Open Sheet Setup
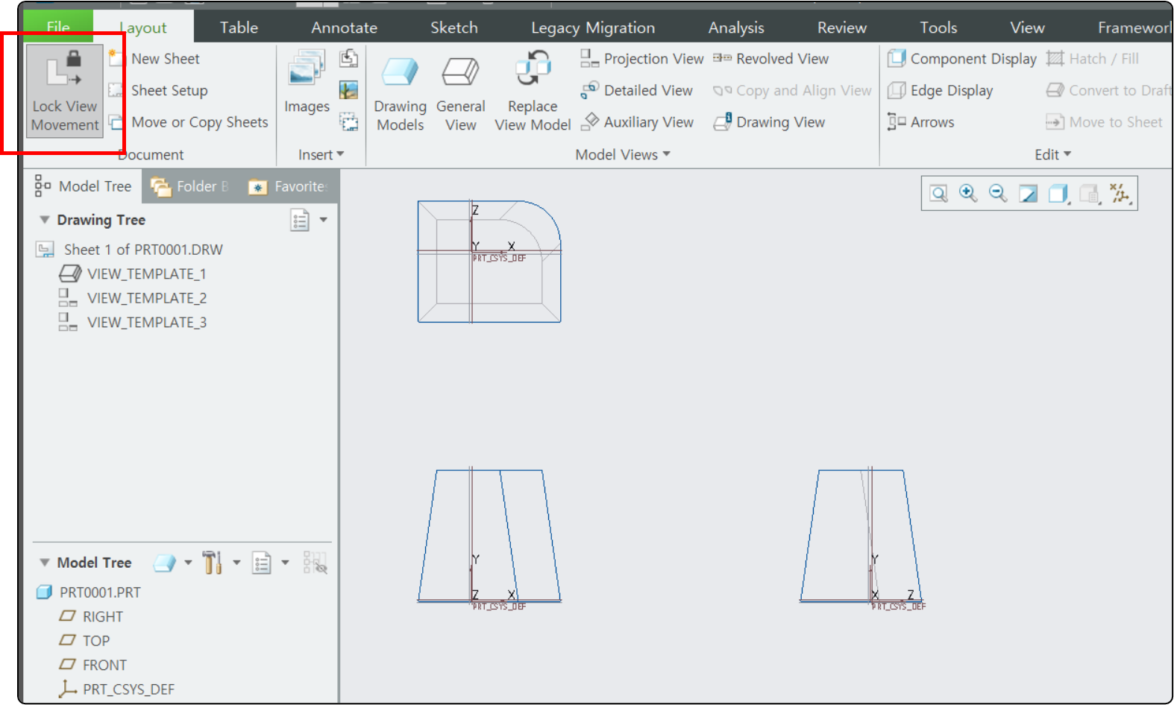 [158, 90]
